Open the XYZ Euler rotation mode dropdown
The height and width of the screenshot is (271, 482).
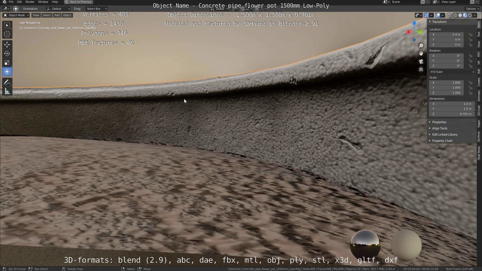coord(452,72)
